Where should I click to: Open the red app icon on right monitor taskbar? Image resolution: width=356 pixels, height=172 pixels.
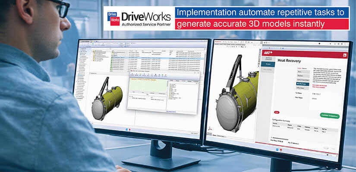coord(281,150)
